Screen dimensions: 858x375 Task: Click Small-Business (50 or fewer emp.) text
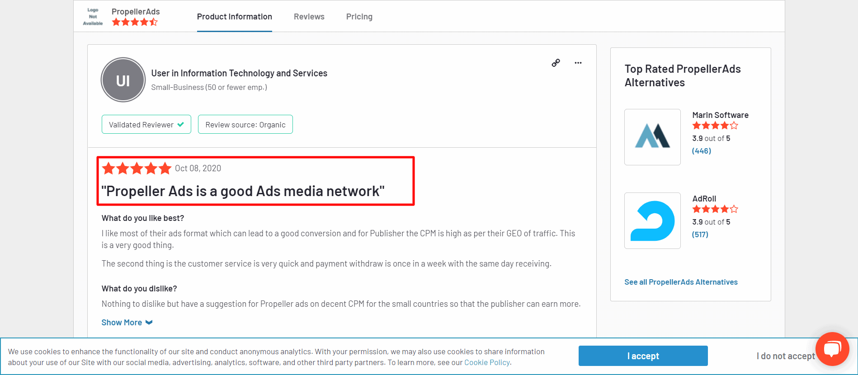209,87
